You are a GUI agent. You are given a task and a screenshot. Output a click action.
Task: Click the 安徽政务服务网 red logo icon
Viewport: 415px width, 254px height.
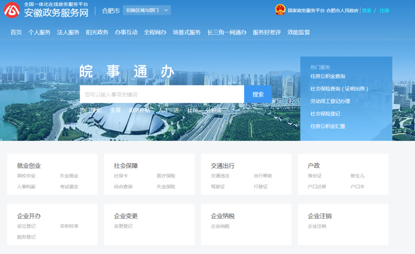tap(11, 10)
